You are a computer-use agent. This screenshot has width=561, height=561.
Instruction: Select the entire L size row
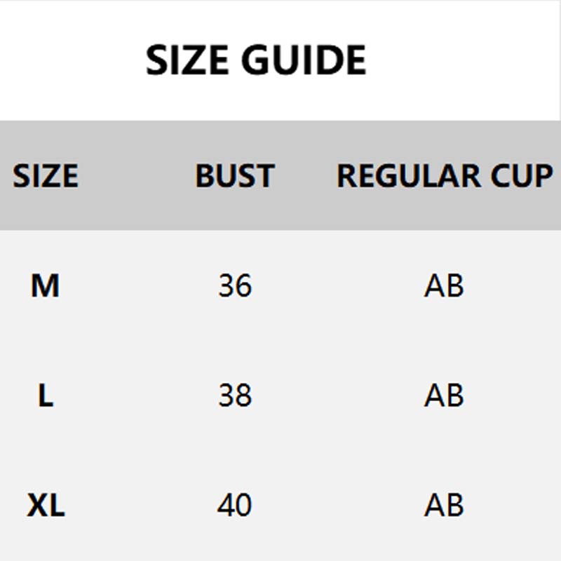pos(337,396)
